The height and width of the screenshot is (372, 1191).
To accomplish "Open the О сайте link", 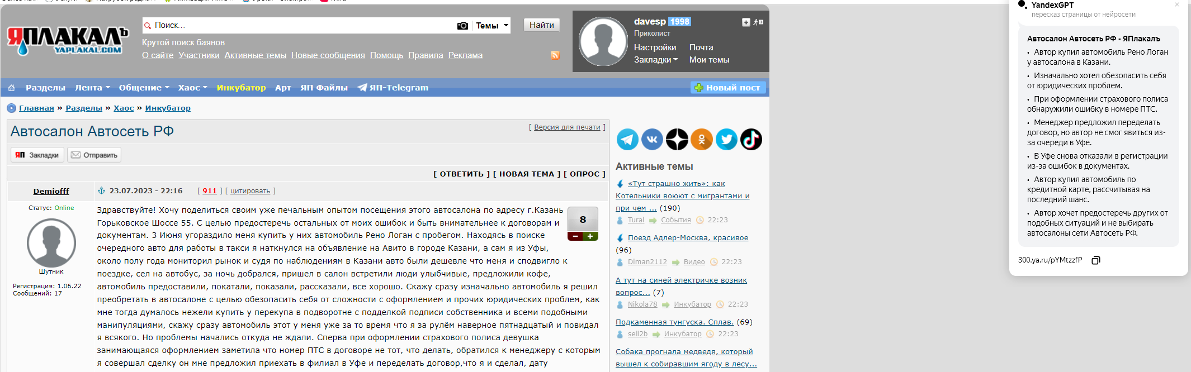I will (158, 55).
